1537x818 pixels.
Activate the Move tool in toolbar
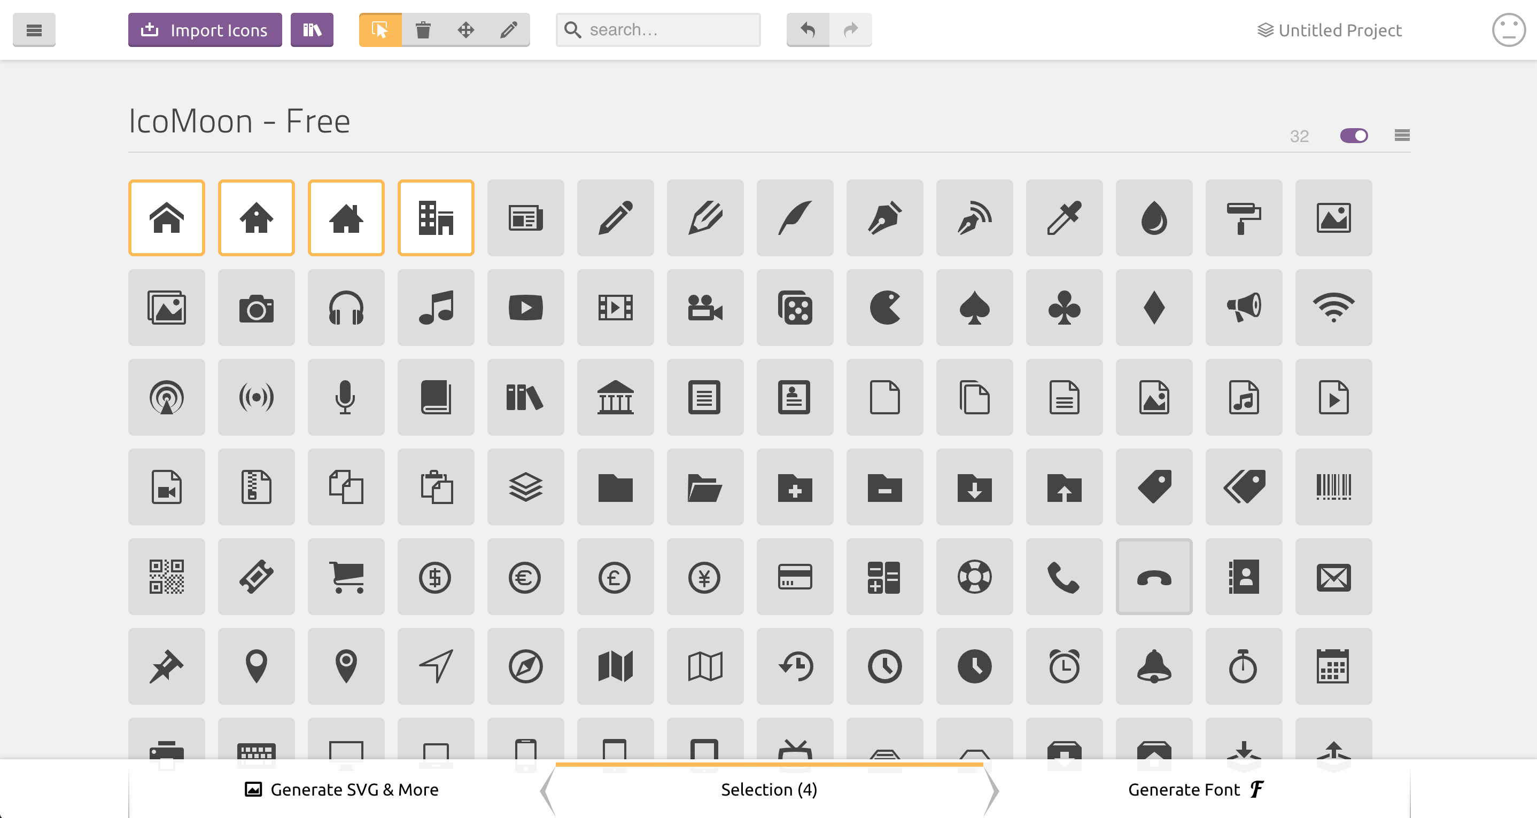click(465, 30)
